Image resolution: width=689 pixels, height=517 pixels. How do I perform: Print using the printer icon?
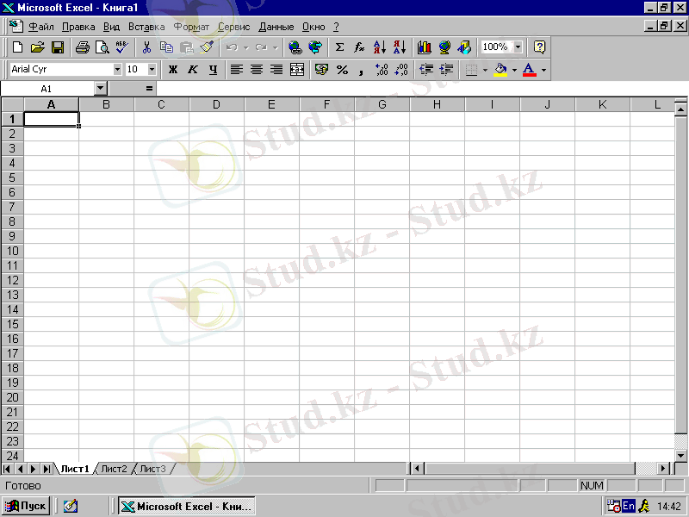pos(82,47)
